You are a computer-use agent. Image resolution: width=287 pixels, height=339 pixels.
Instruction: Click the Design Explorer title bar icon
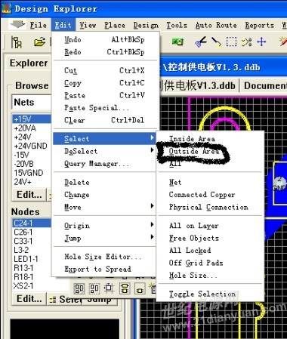tap(7, 8)
